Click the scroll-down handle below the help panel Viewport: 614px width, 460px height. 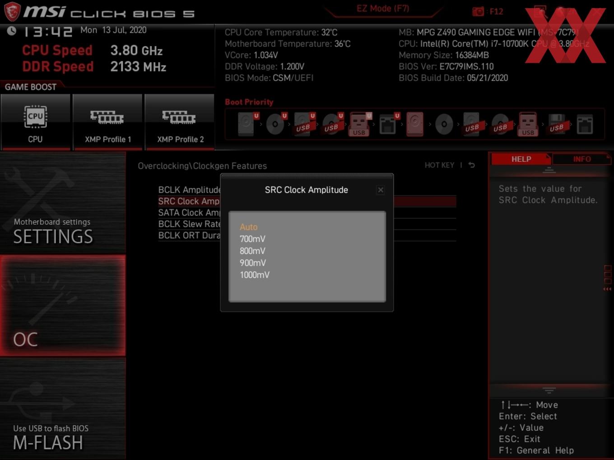coord(549,390)
